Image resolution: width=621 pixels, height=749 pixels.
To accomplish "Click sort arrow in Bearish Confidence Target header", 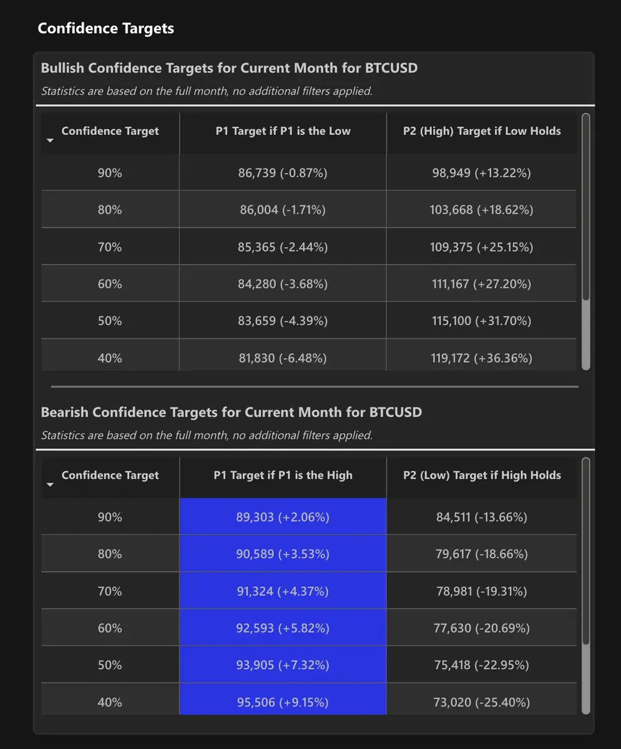I will coord(51,485).
